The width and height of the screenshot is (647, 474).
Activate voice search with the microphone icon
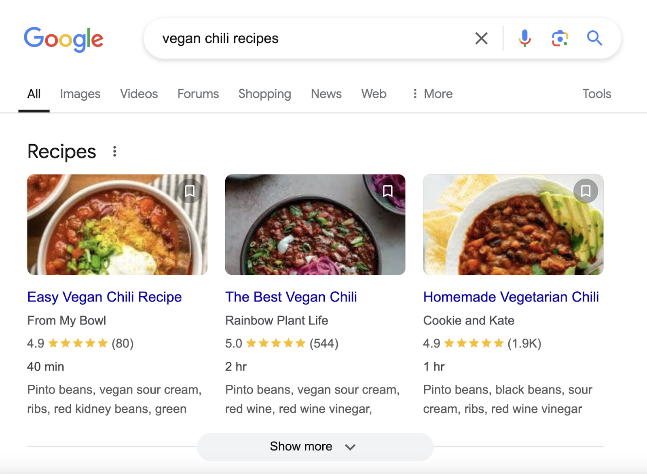524,38
